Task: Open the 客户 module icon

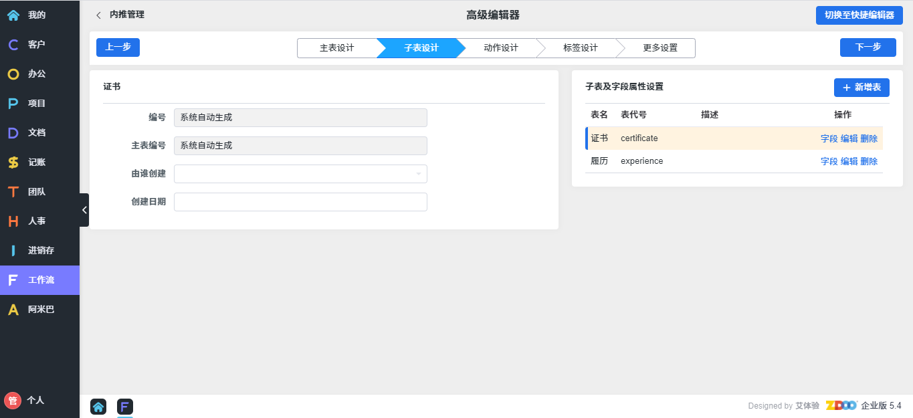Action: 13,44
